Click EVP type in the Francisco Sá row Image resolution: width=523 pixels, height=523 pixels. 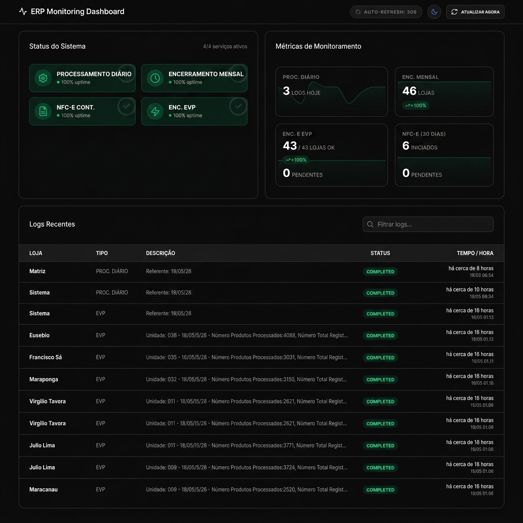(x=101, y=357)
